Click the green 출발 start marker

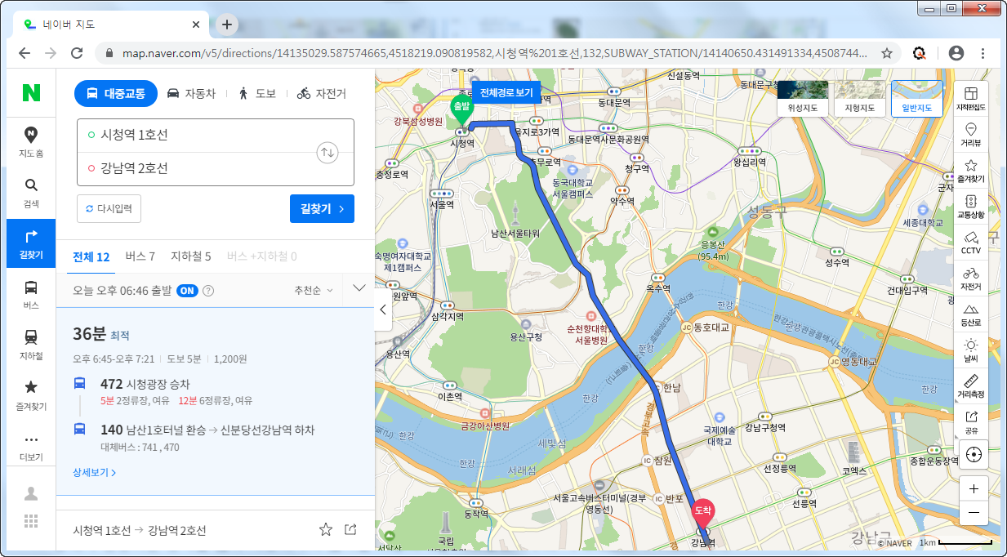pyautogui.click(x=463, y=109)
